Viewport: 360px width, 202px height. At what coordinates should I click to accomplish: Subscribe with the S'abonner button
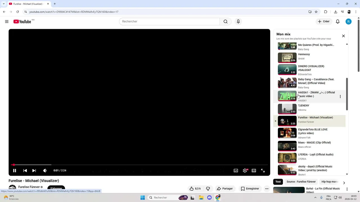point(56,188)
